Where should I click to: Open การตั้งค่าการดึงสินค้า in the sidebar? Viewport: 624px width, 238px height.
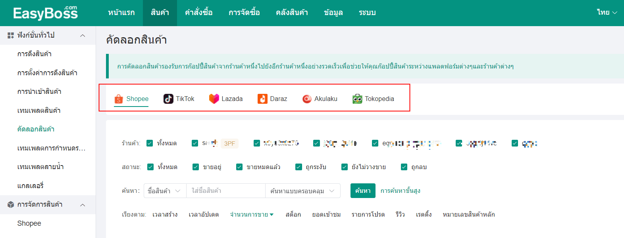pyautogui.click(x=48, y=73)
